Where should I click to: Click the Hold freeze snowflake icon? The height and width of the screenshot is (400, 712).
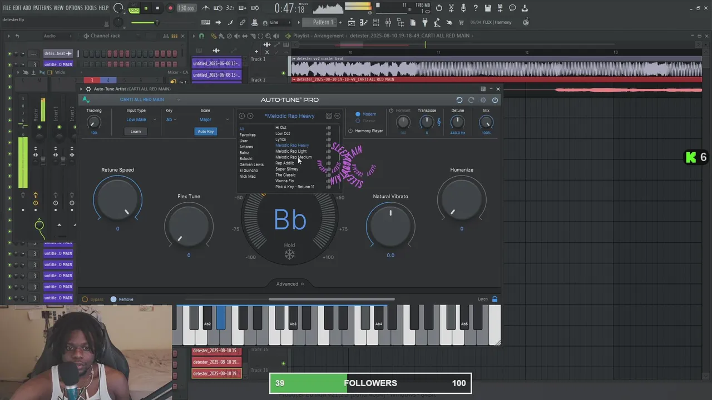(x=289, y=255)
